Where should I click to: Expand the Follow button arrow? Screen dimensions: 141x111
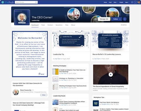click(120, 19)
